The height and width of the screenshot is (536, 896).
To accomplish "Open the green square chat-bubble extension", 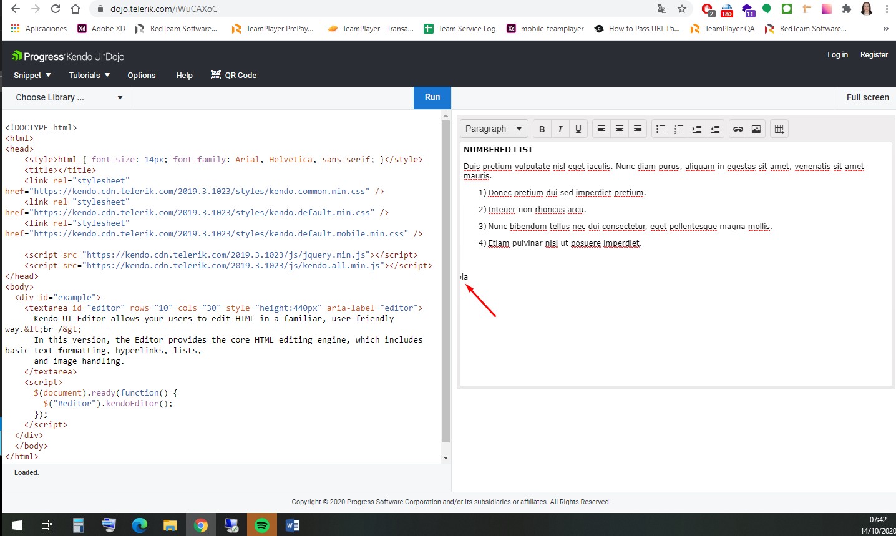I will click(787, 9).
